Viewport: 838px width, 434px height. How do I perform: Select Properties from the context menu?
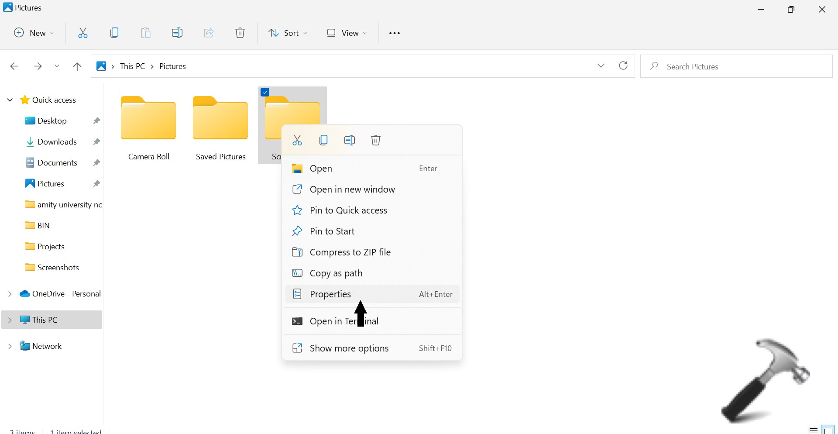pos(330,295)
